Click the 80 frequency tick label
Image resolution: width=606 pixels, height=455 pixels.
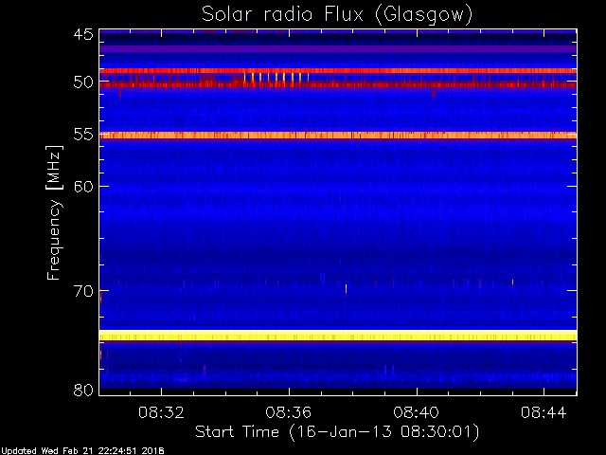pos(83,390)
